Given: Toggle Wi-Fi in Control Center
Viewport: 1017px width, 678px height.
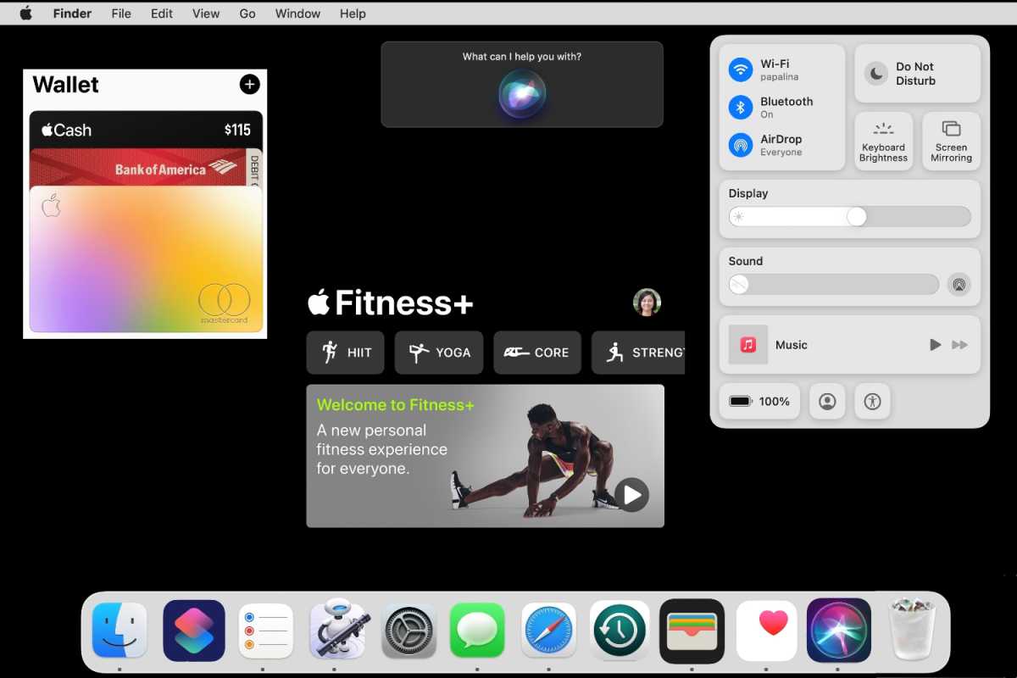Looking at the screenshot, I should click(x=741, y=69).
